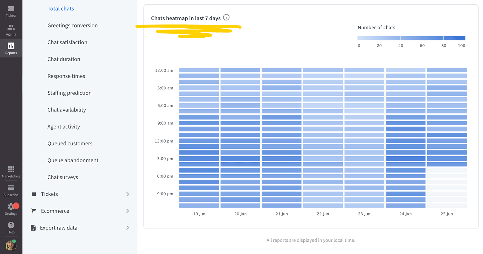
Task: Open the Total chats report
Action: (x=61, y=9)
